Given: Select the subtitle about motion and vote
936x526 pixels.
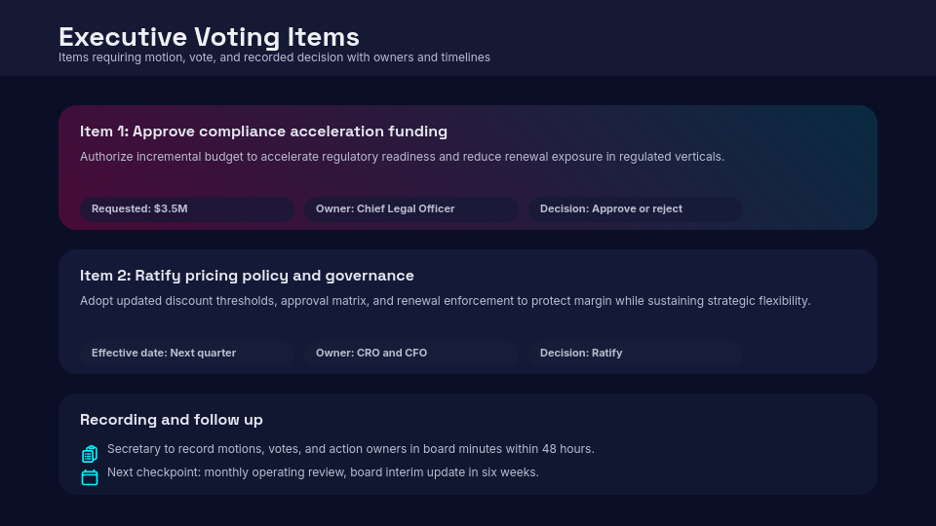Looking at the screenshot, I should pos(274,57).
